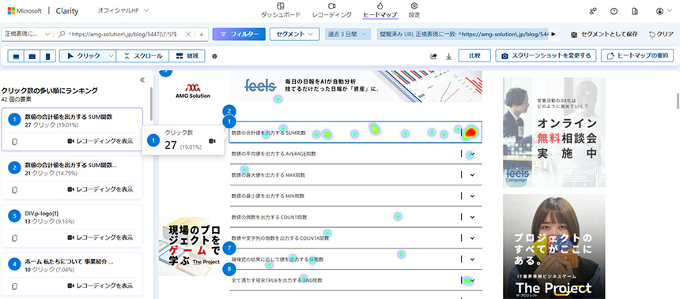This screenshot has width=680, height=299.
Task: Click the download heatmap icon
Action: pos(449,56)
